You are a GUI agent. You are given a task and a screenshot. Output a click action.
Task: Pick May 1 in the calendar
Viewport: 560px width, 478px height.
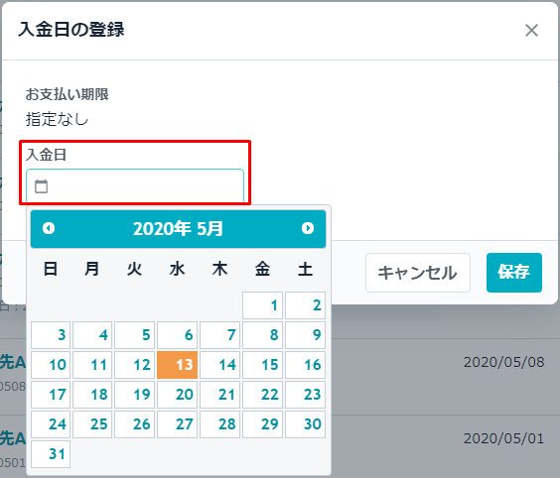tap(262, 305)
